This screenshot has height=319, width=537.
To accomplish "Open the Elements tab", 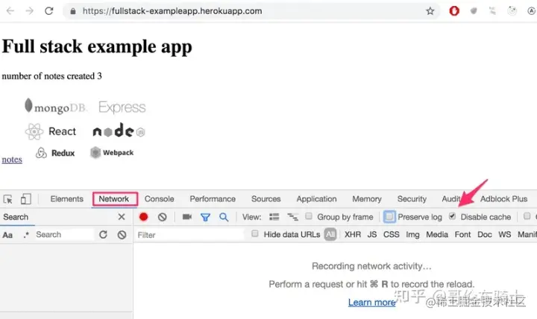I will pos(67,199).
